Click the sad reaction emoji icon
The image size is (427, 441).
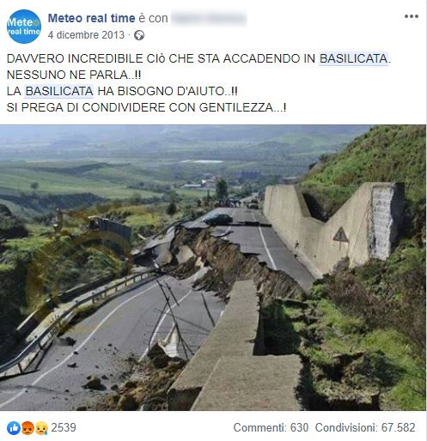coord(41,428)
